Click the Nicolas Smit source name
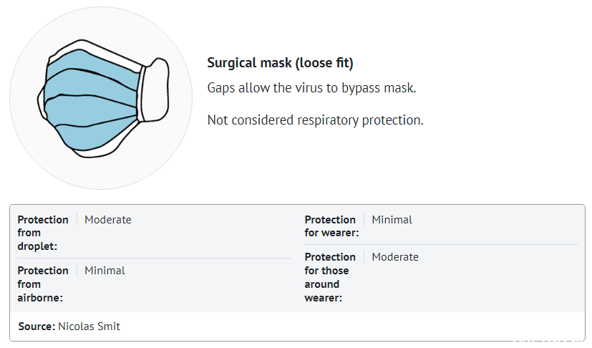Image resolution: width=592 pixels, height=348 pixels. coord(89,326)
